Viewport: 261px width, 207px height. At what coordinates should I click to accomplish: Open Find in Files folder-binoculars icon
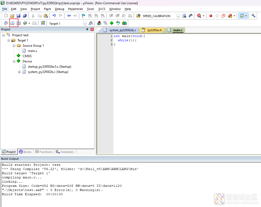point(138,16)
